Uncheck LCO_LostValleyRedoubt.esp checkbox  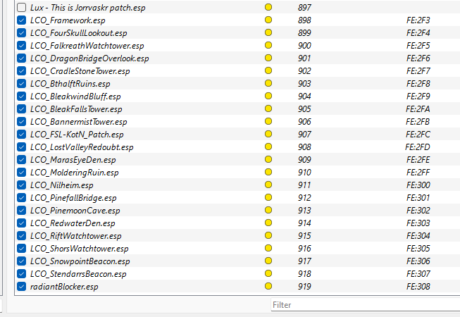21,147
